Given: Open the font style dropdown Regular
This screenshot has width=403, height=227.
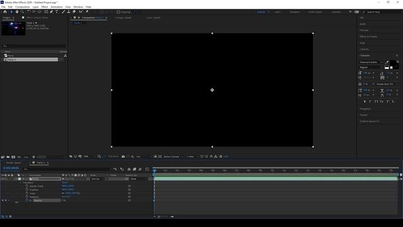Looking at the screenshot, I should point(371,67).
